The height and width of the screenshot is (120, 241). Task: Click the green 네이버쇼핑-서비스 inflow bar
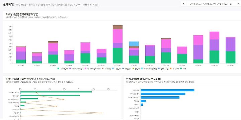coord(29,99)
